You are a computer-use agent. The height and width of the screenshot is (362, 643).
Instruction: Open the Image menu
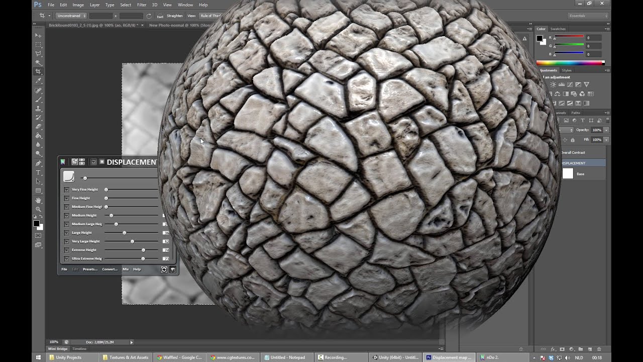(x=78, y=5)
